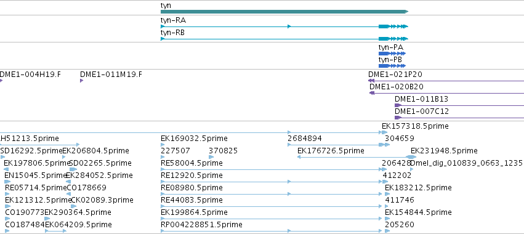Select the 370825 feature arrow
Viewport: 524px width, 234px height.
211,157
